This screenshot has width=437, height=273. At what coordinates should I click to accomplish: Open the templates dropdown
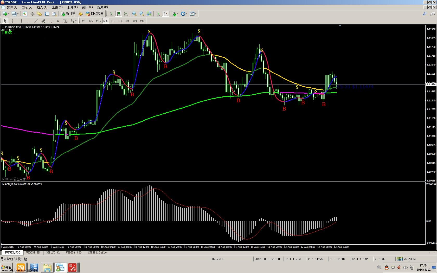(x=193, y=14)
